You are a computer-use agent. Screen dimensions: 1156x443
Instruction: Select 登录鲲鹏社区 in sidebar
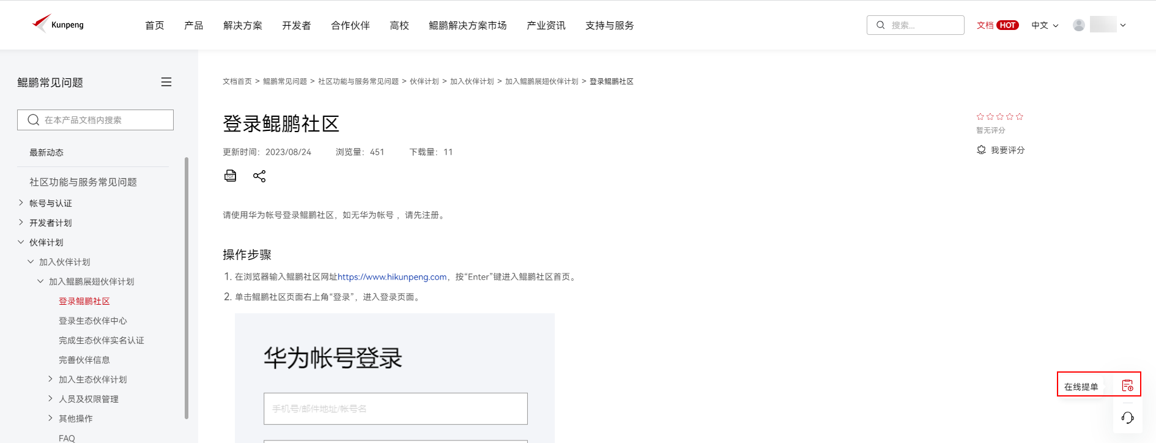[x=84, y=301]
